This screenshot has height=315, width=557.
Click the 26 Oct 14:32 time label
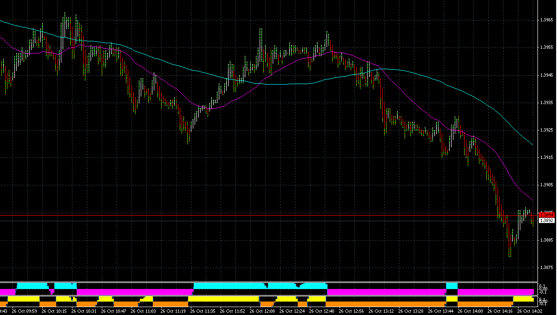click(530, 311)
